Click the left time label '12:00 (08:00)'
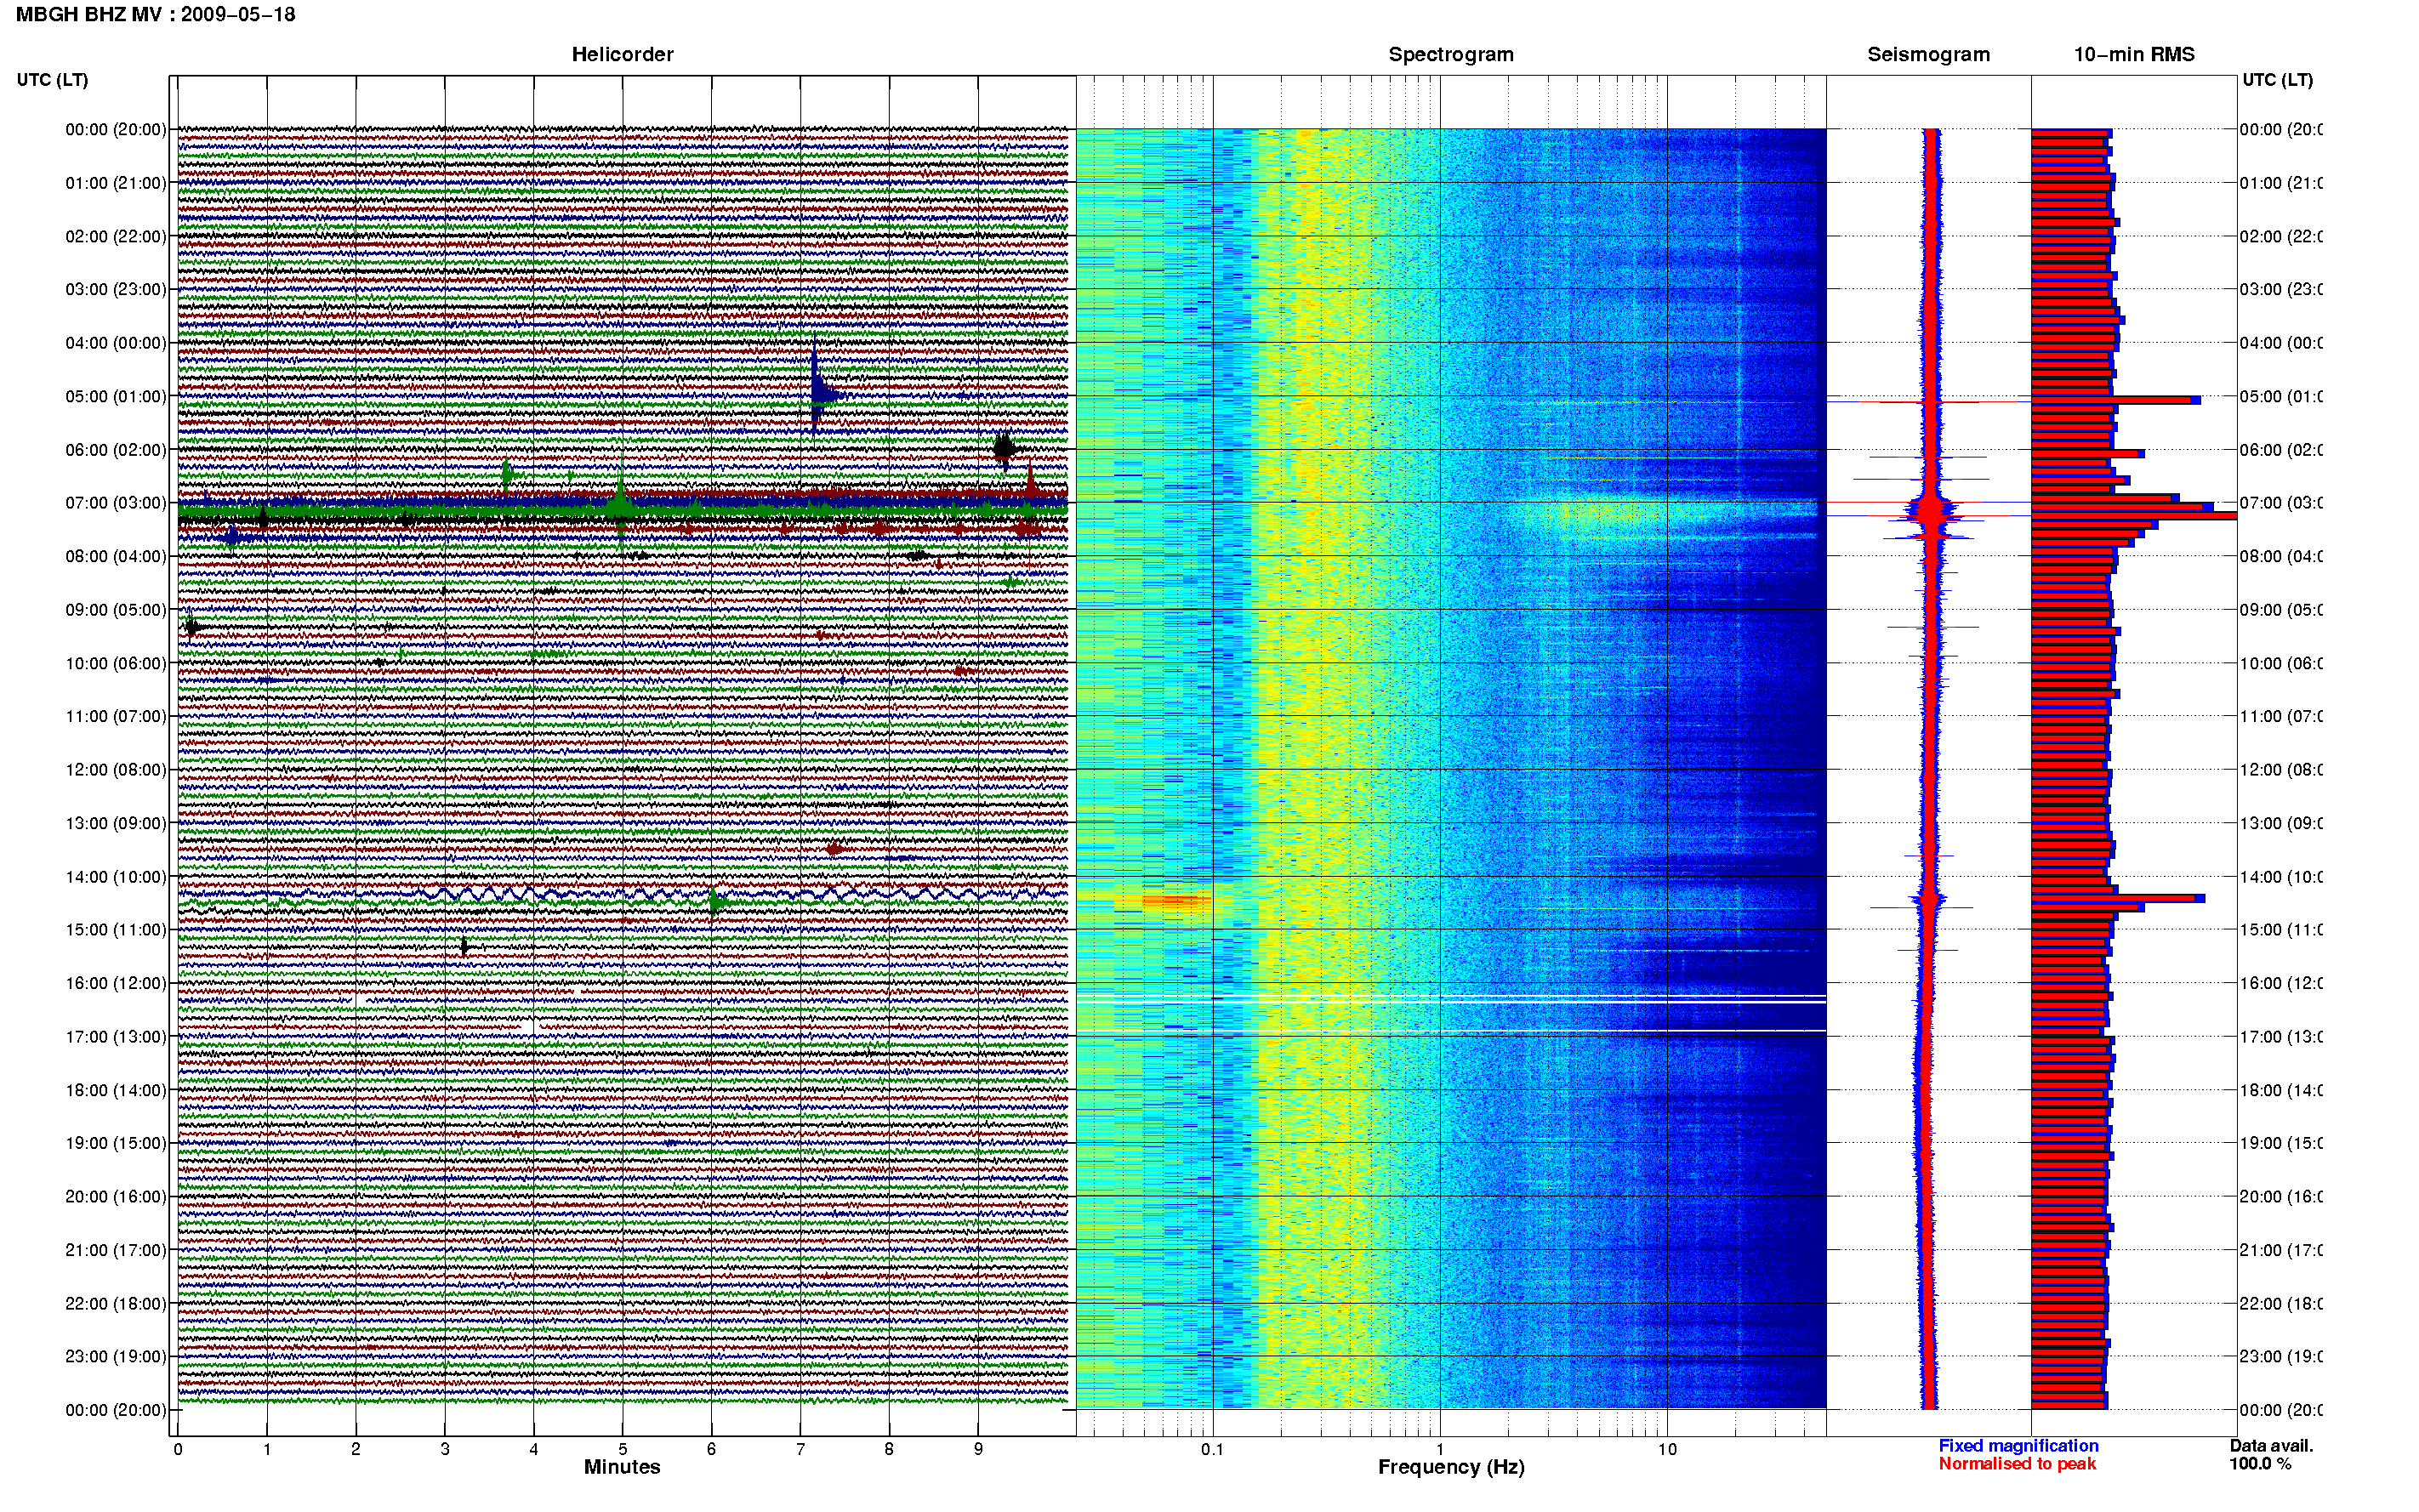This screenshot has height=1512, width=2419. point(116,770)
